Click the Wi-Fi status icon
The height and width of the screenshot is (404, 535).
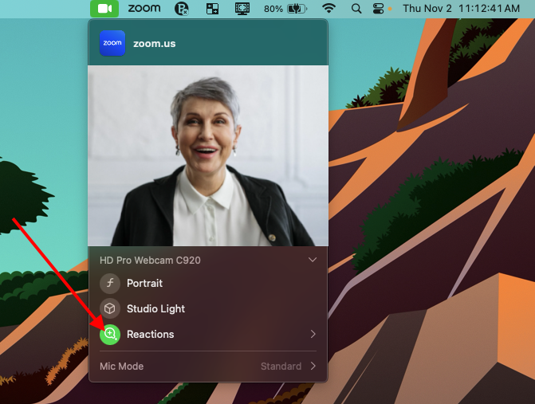(x=328, y=9)
